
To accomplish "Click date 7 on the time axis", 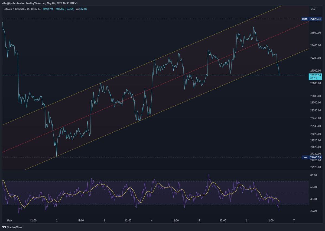I will pyautogui.click(x=294, y=220).
